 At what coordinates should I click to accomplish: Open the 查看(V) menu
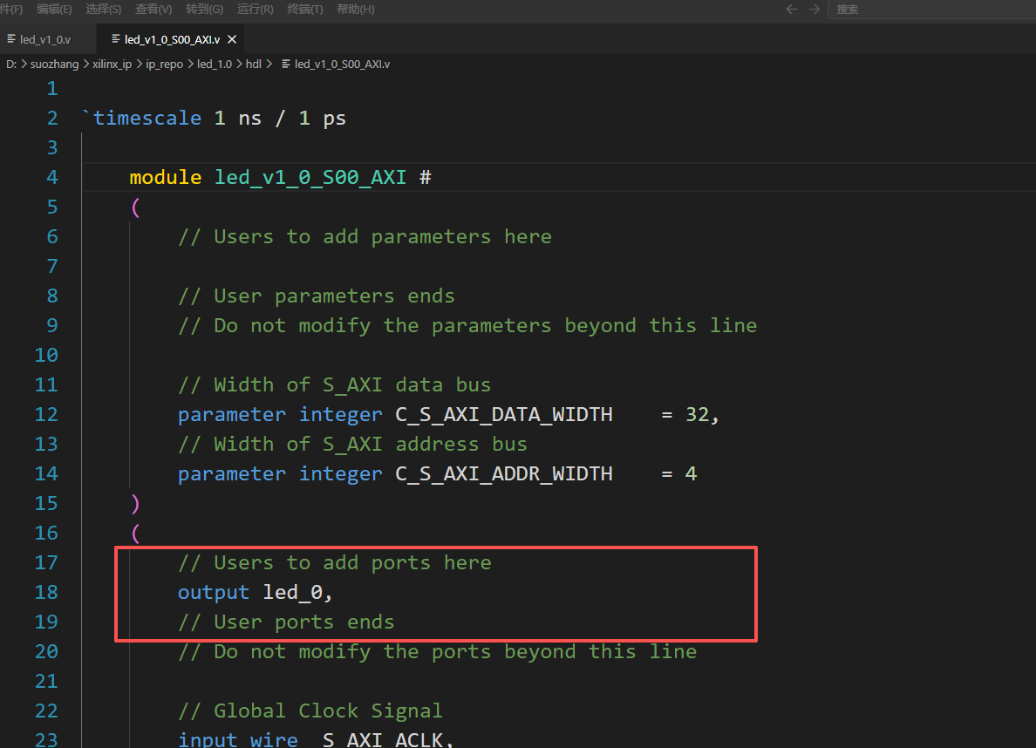(x=153, y=10)
